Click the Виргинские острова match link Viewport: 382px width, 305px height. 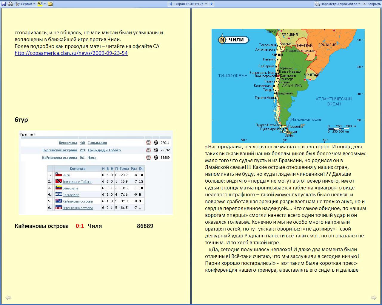click(x=60, y=150)
